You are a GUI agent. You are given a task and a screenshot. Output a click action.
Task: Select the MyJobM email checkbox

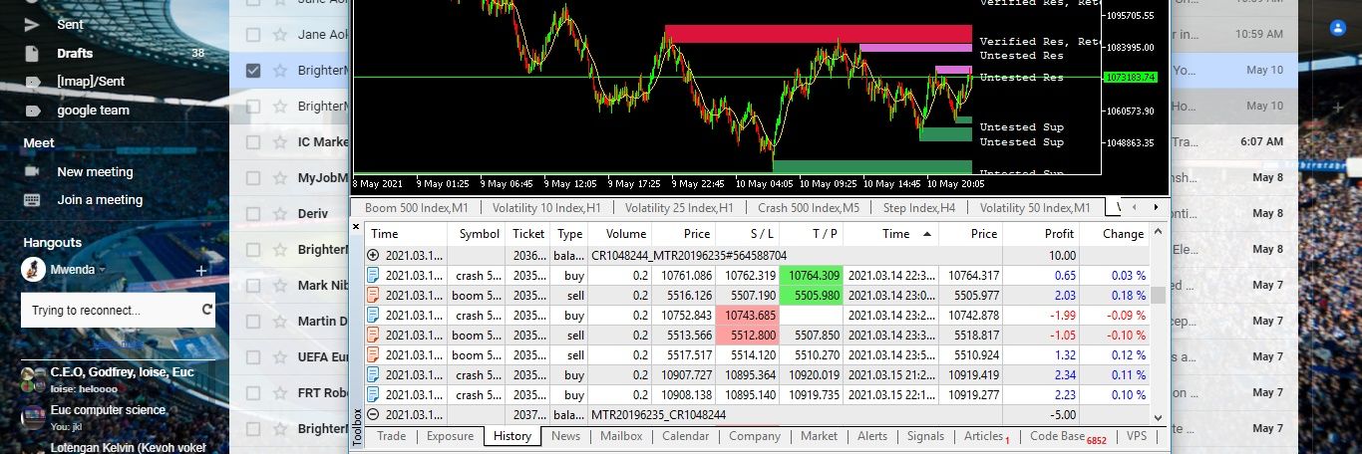pos(253,178)
